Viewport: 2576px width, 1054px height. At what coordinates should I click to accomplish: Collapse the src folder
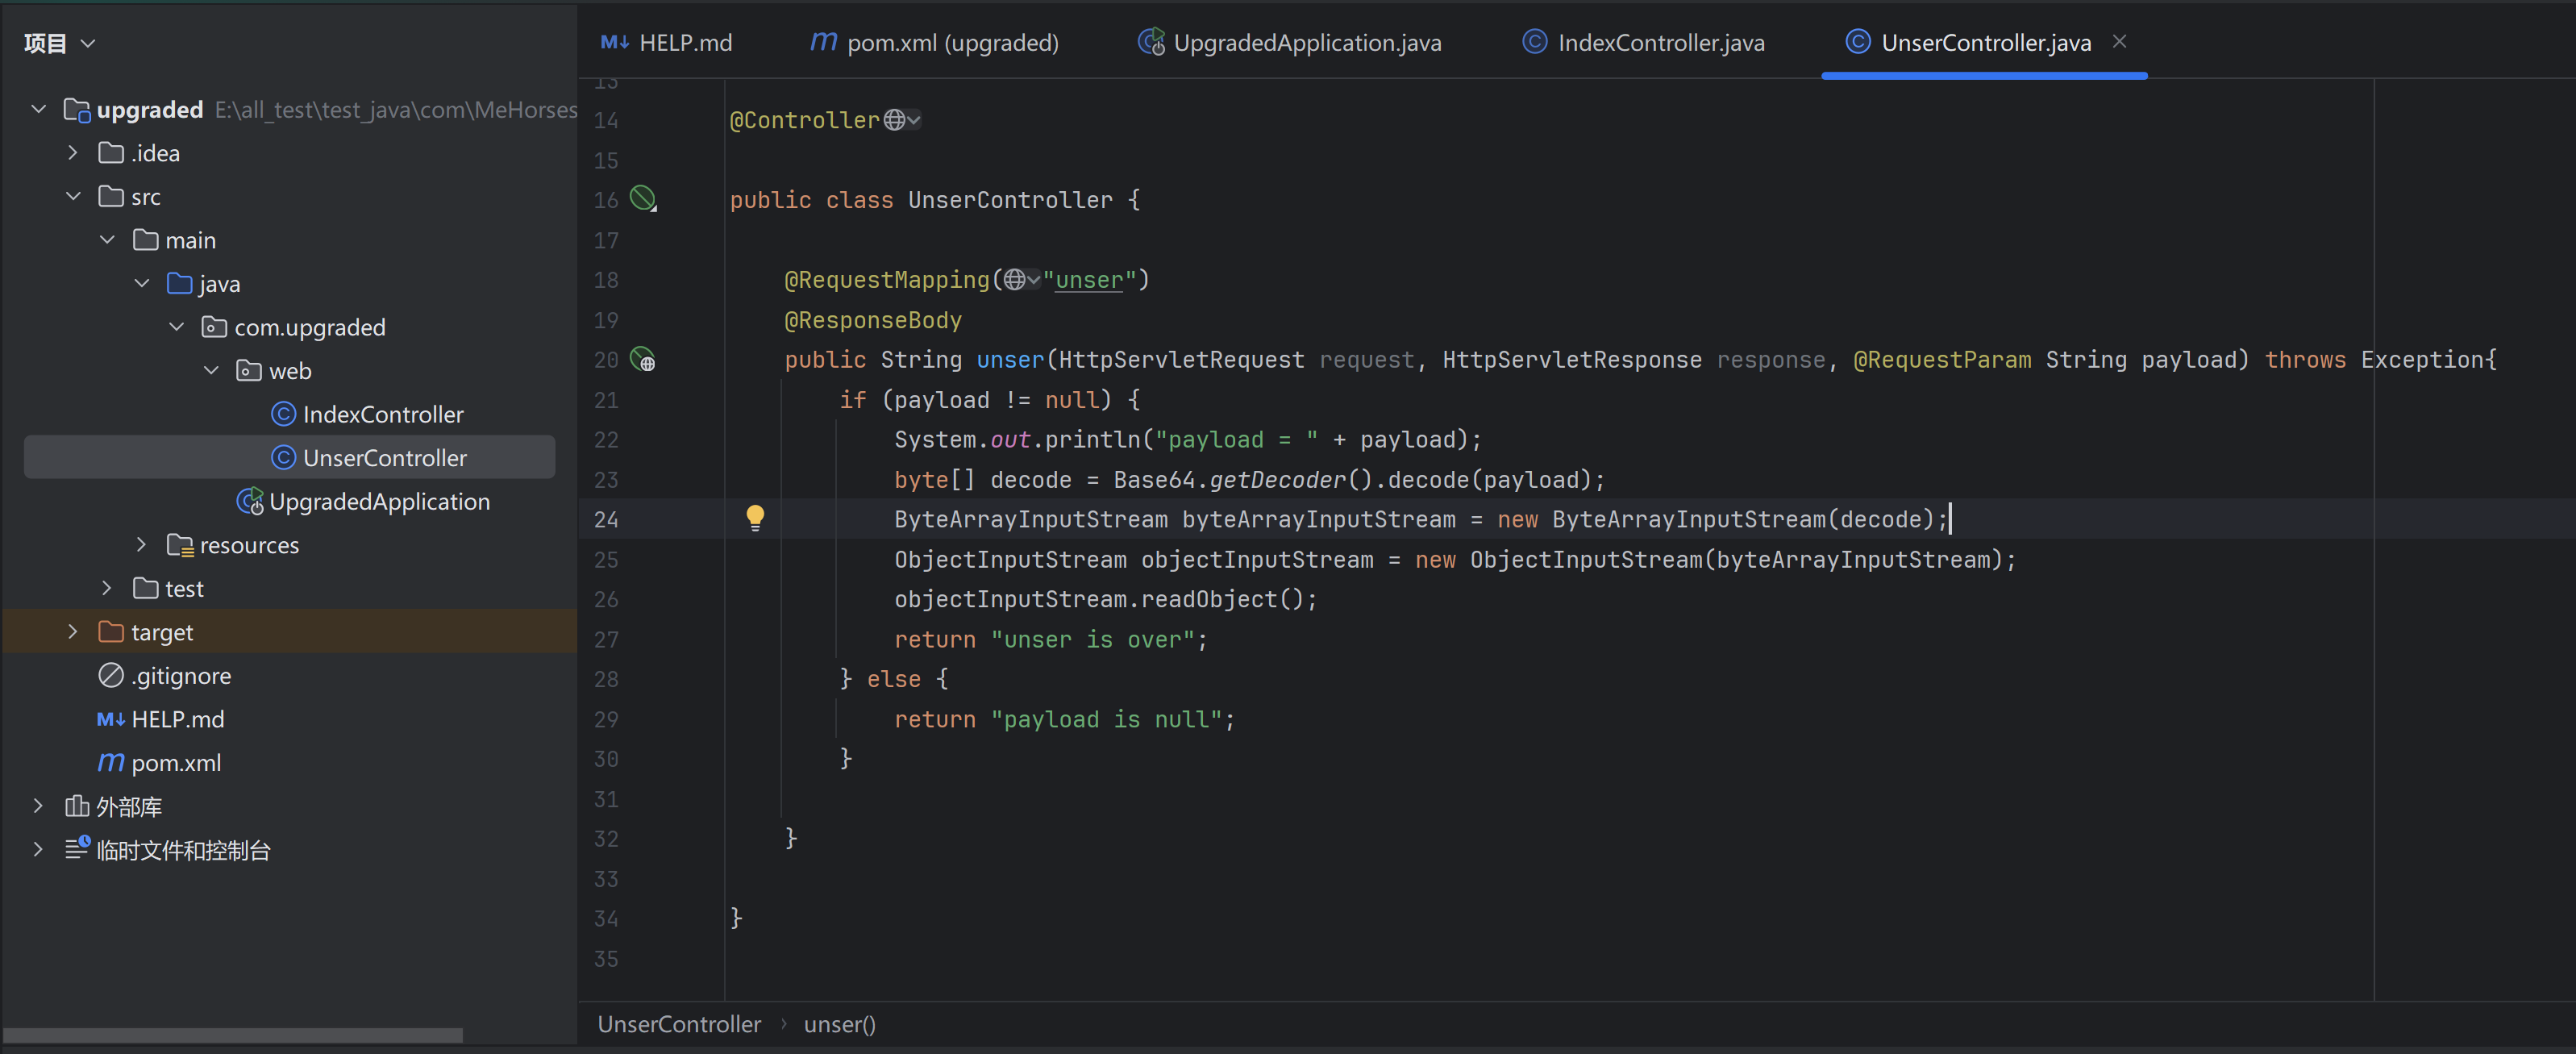pyautogui.click(x=73, y=196)
